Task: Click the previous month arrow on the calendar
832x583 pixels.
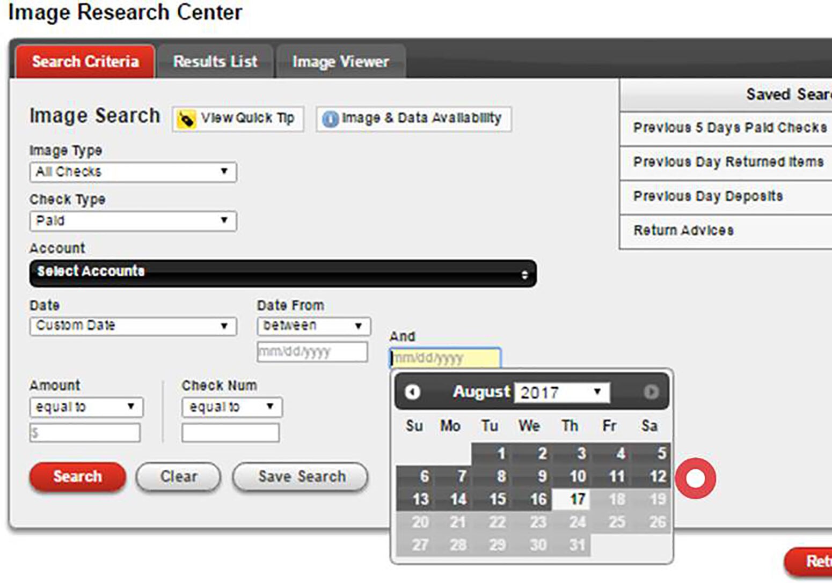Action: click(x=412, y=392)
